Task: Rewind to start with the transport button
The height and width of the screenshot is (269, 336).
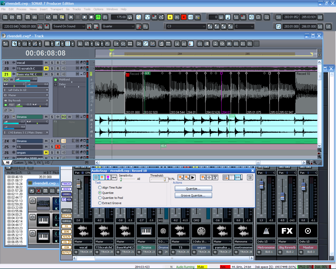Action: point(71,17)
